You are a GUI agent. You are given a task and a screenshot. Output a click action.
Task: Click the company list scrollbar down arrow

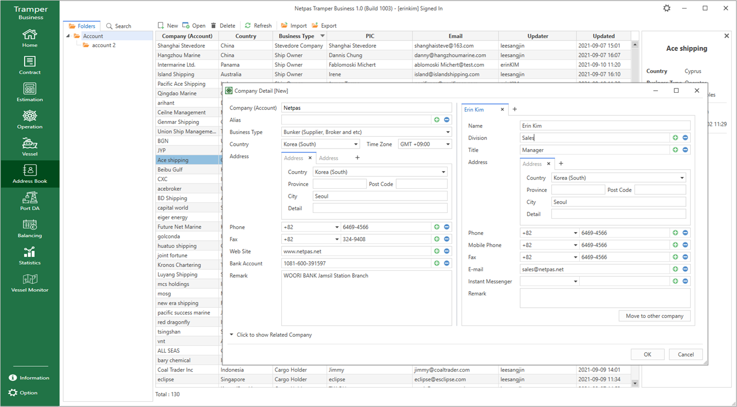[x=635, y=383]
